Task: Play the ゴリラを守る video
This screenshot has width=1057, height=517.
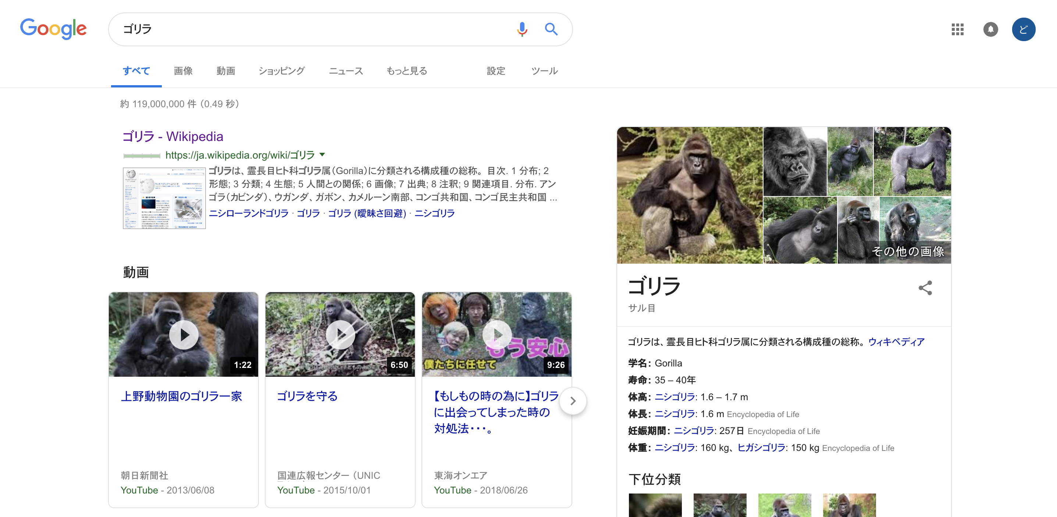Action: point(340,335)
